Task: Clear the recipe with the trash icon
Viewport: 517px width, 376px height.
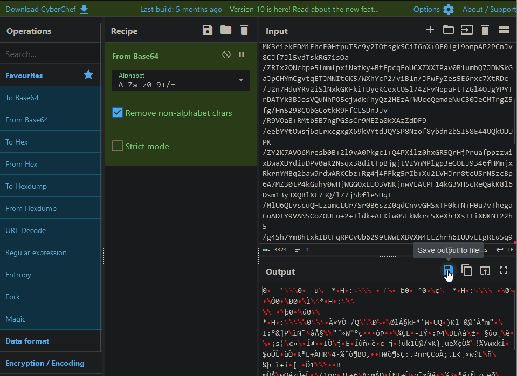Action: (x=244, y=30)
